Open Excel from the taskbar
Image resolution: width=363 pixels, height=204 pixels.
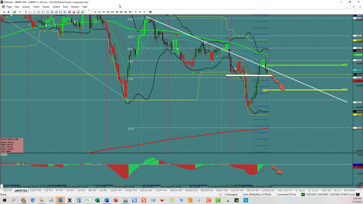pos(97,200)
